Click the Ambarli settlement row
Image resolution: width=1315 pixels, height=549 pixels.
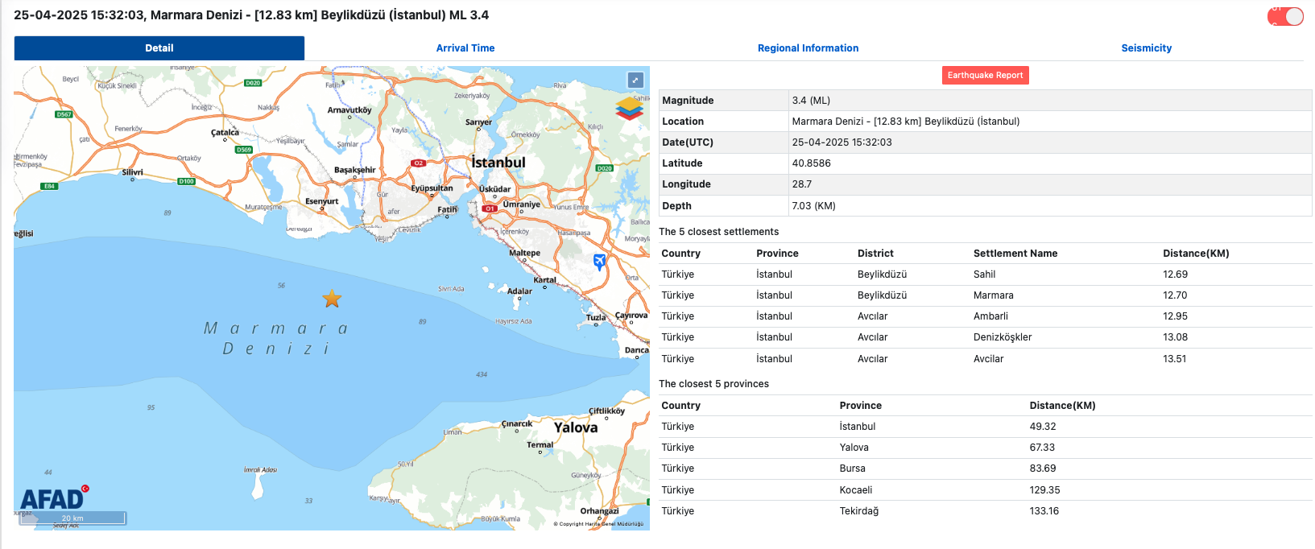tap(985, 316)
